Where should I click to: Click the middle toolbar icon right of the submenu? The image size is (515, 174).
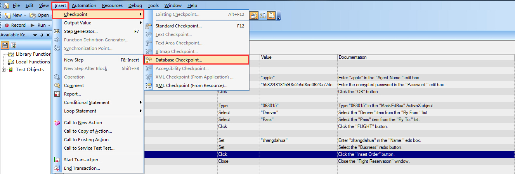coord(263,15)
